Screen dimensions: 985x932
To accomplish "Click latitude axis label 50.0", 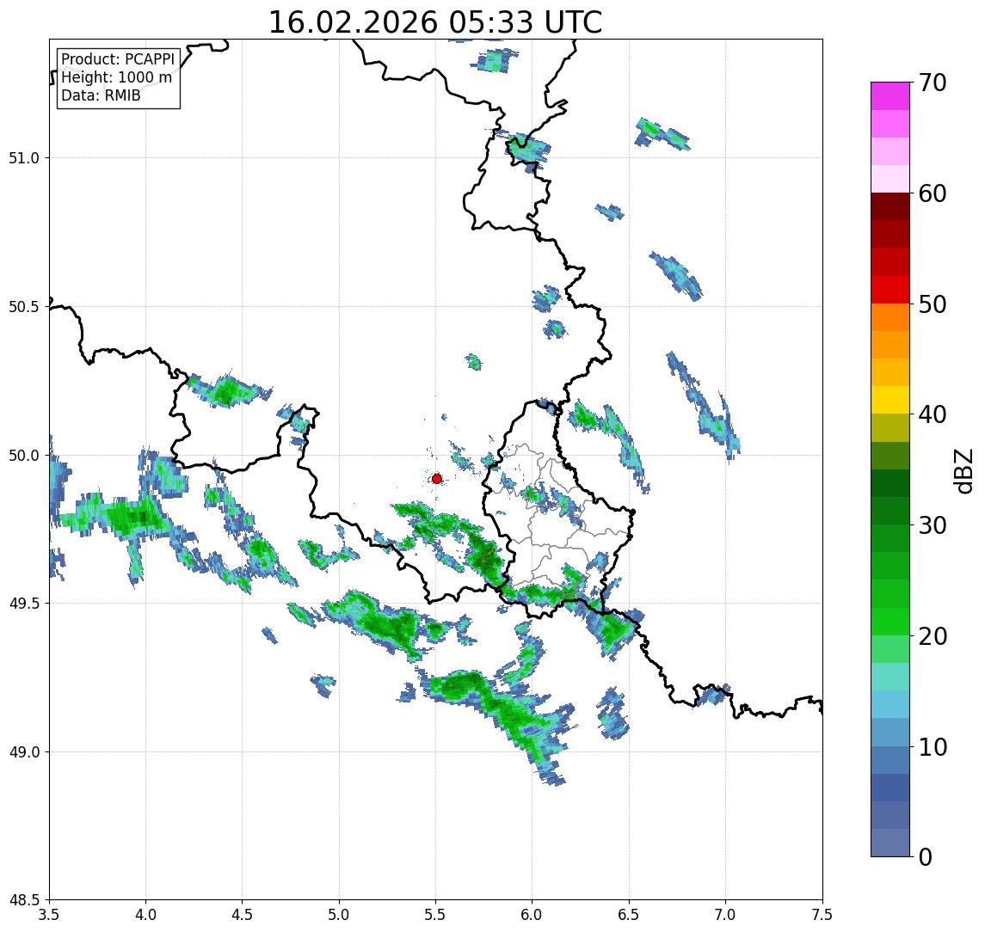I will pos(24,456).
